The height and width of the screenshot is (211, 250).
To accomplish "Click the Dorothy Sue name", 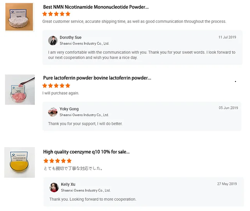I will (70, 38).
